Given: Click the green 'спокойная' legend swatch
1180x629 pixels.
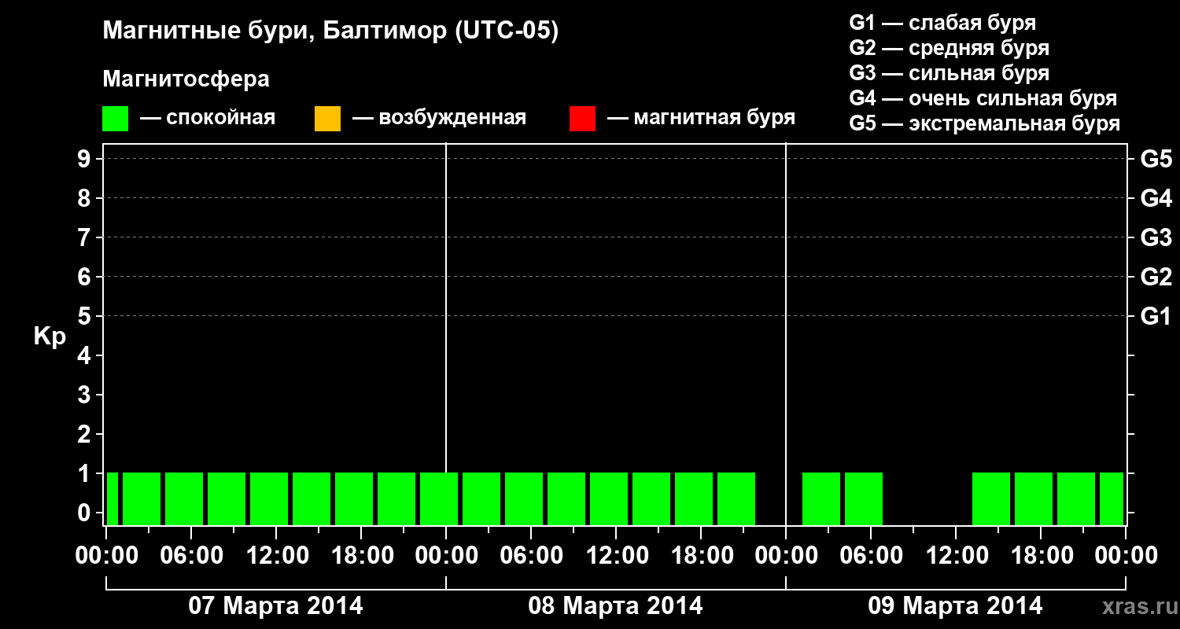Looking at the screenshot, I should point(115,119).
